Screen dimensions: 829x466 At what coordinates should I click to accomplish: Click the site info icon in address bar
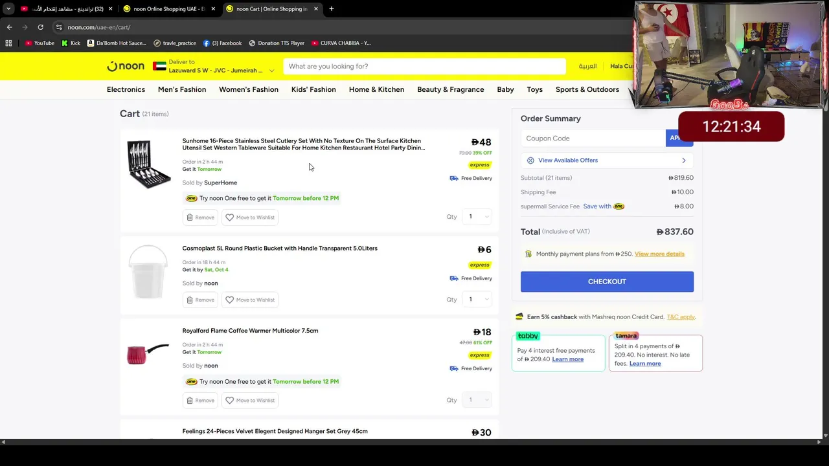coord(59,27)
